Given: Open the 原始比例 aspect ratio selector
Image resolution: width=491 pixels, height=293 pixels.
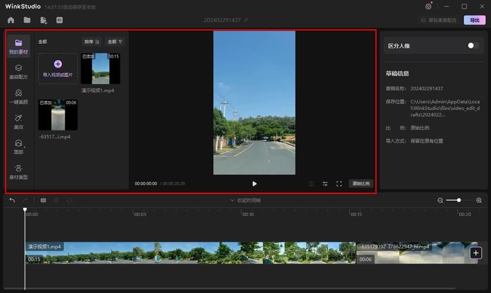Looking at the screenshot, I should [x=361, y=183].
